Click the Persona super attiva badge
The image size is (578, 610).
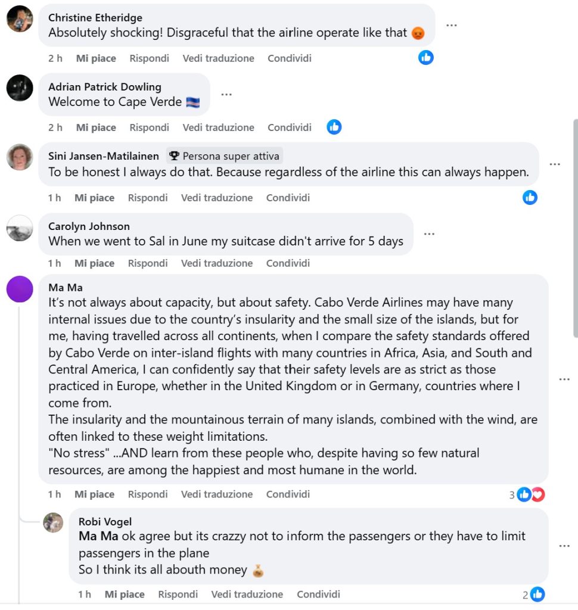point(225,156)
